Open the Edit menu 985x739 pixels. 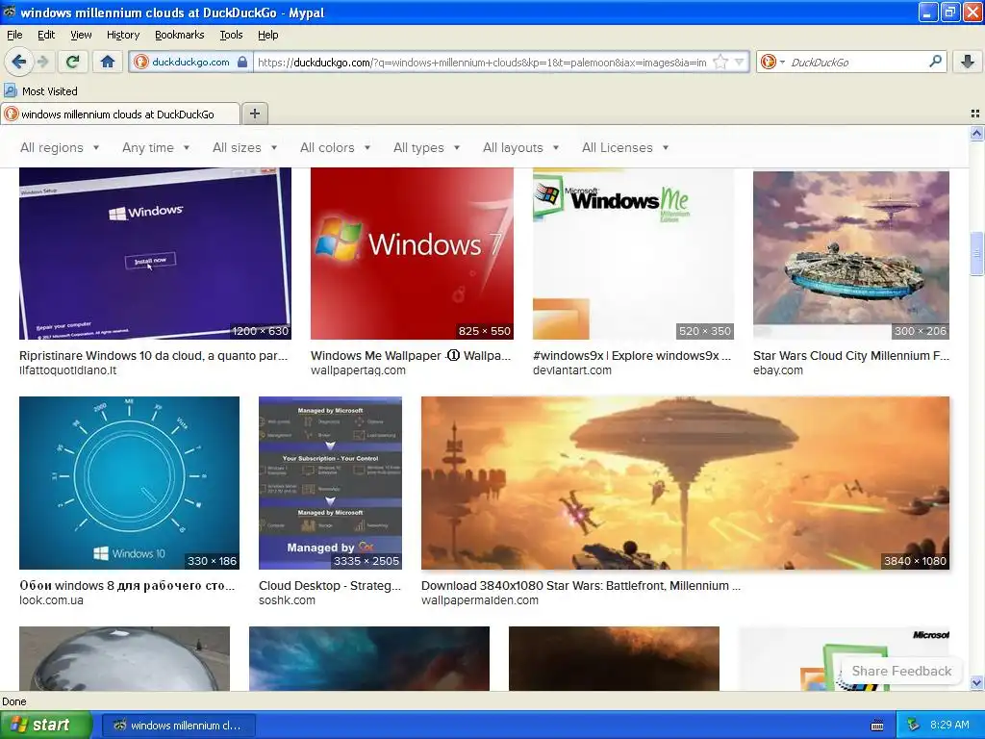46,35
